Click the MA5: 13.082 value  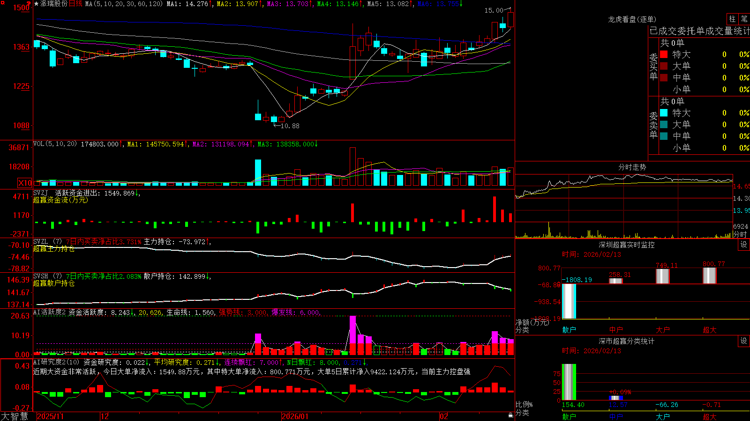tap(388, 4)
